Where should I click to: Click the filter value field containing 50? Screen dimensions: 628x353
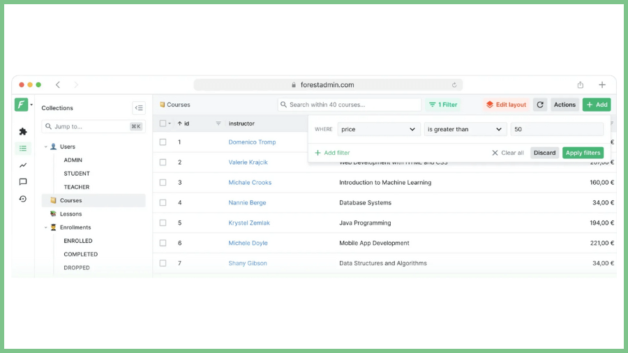pyautogui.click(x=556, y=129)
